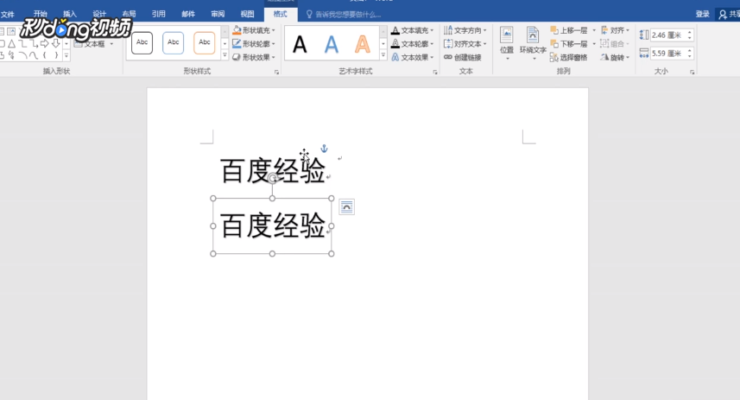The image size is (740, 400).
Task: Click the text inside the selected text box
Action: tap(272, 225)
